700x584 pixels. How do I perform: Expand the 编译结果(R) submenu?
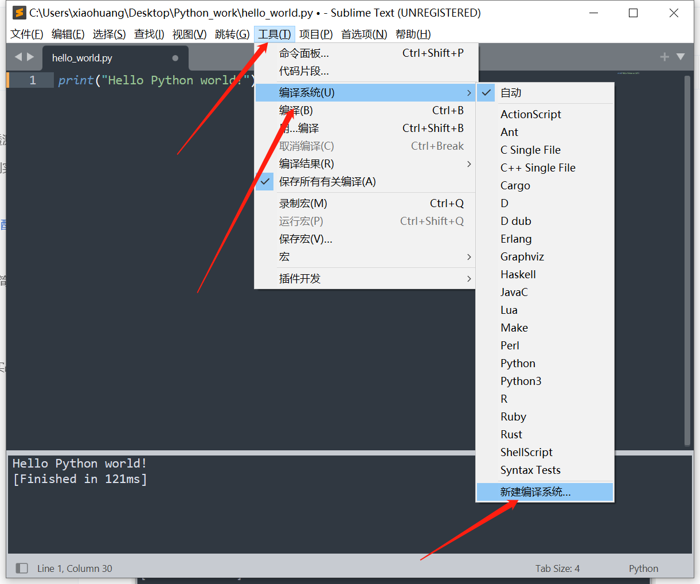(366, 163)
